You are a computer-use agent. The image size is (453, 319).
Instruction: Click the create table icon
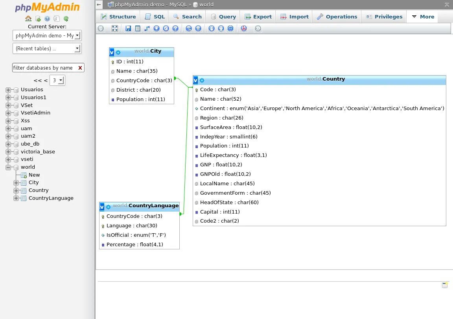(x=138, y=28)
